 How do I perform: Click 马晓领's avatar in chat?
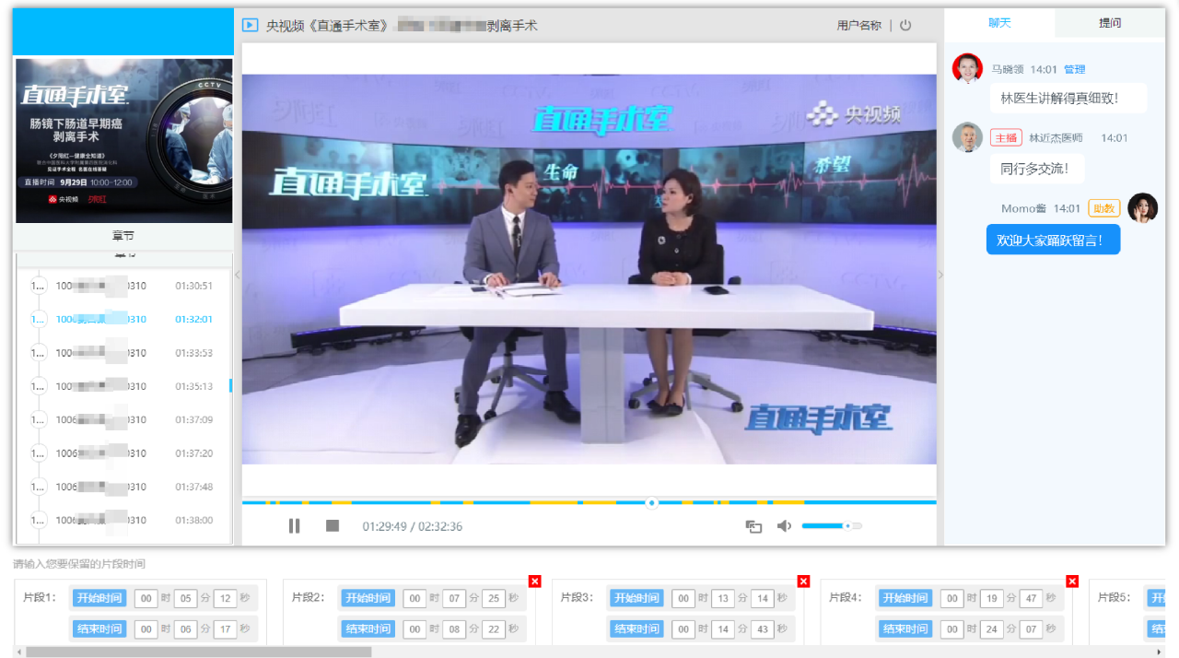967,68
